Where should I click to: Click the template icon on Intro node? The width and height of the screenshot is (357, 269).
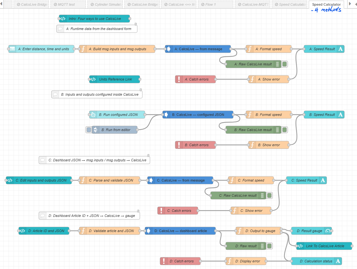point(63,19)
